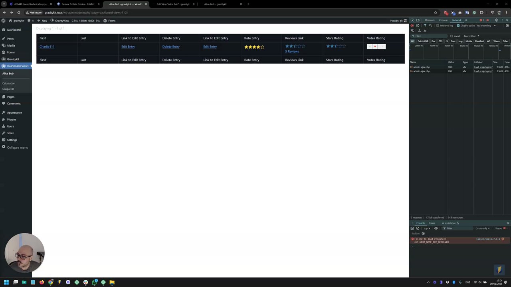Reload the page
This screenshot has height=287, width=511.
coord(18,12)
